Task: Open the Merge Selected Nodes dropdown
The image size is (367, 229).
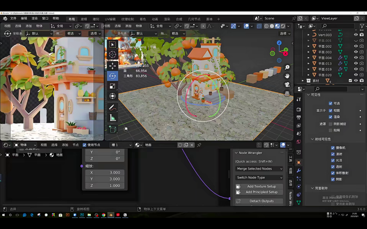Action: click(x=259, y=169)
